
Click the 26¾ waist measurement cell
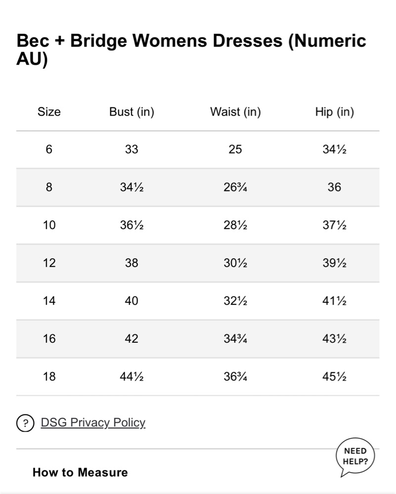click(235, 187)
